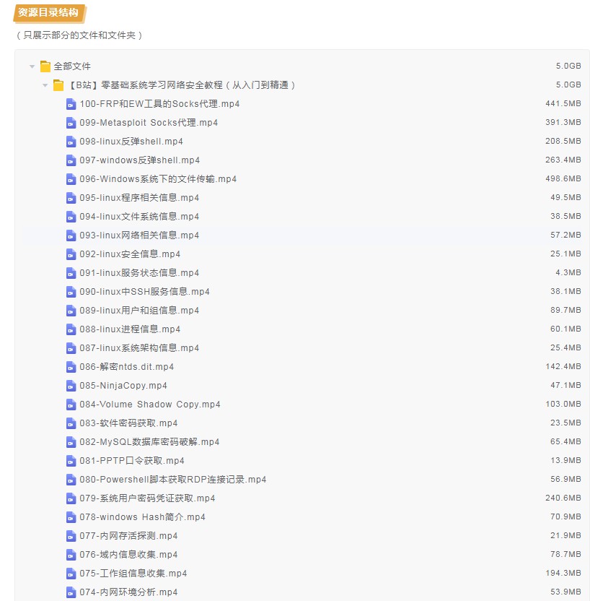
Task: Click the note （只展示部分的文件和文件夹）
Action: pos(79,35)
